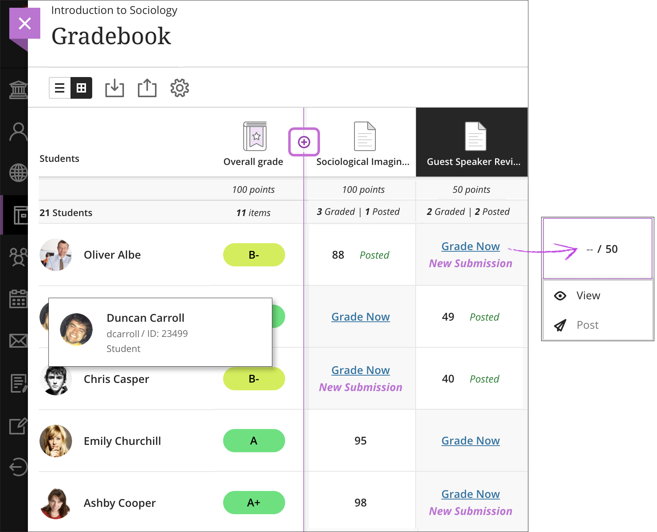This screenshot has width=657, height=532.
Task: Add an item with the plus icon
Action: tap(304, 142)
